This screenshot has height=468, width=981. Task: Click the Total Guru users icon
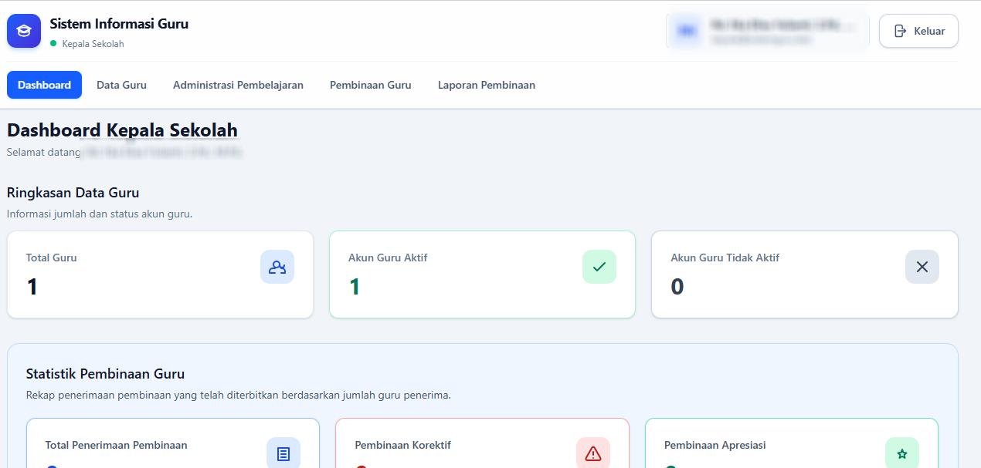(277, 267)
